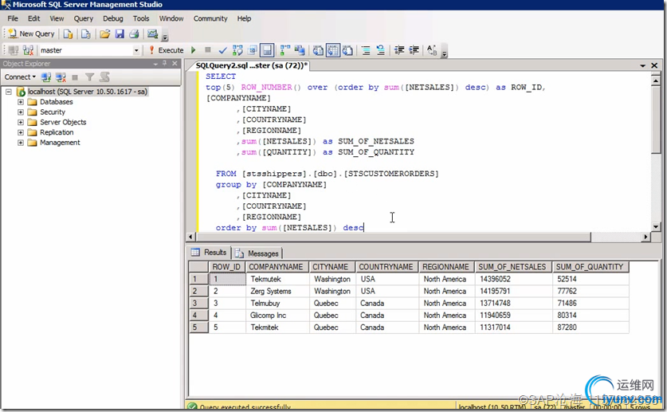Click the Filter funnel icon in Object Explorer
Image resolution: width=667 pixels, height=412 pixels.
point(90,77)
